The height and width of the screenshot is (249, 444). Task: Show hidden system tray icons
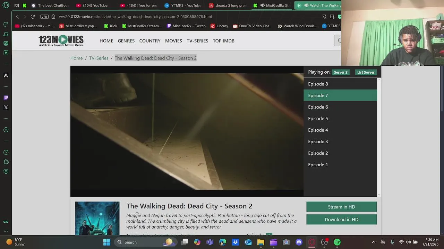374,242
